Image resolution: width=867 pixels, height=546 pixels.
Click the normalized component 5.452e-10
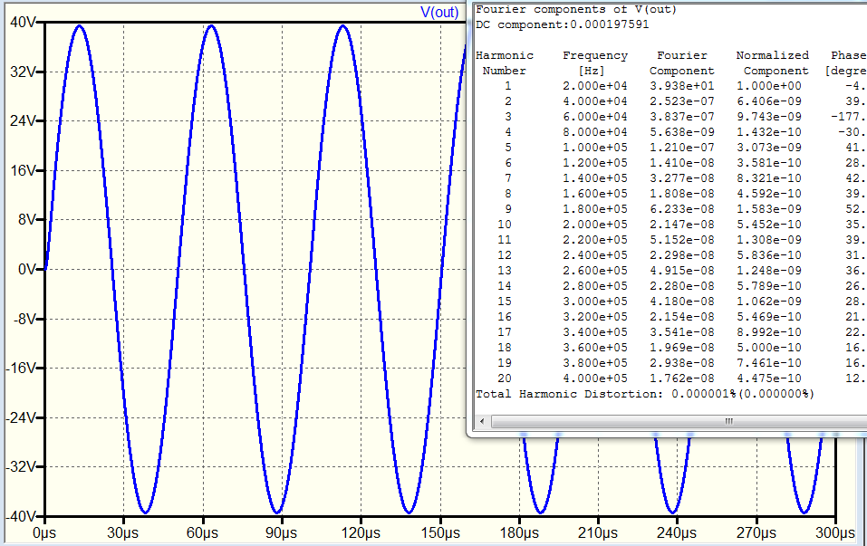tap(769, 225)
